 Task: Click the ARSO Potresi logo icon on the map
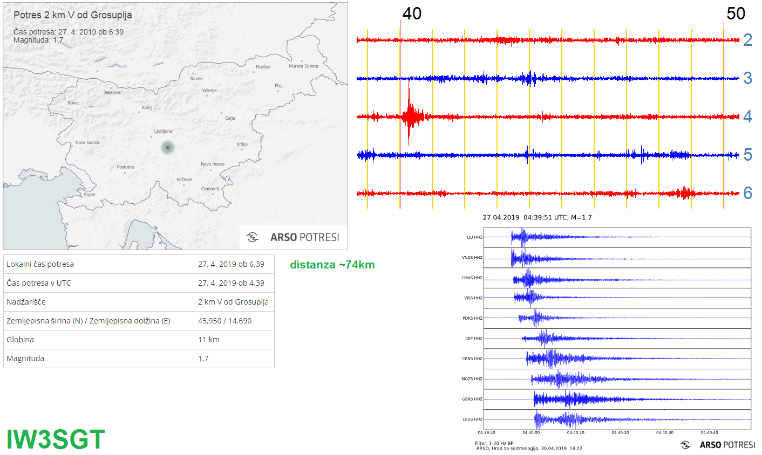pos(252,237)
